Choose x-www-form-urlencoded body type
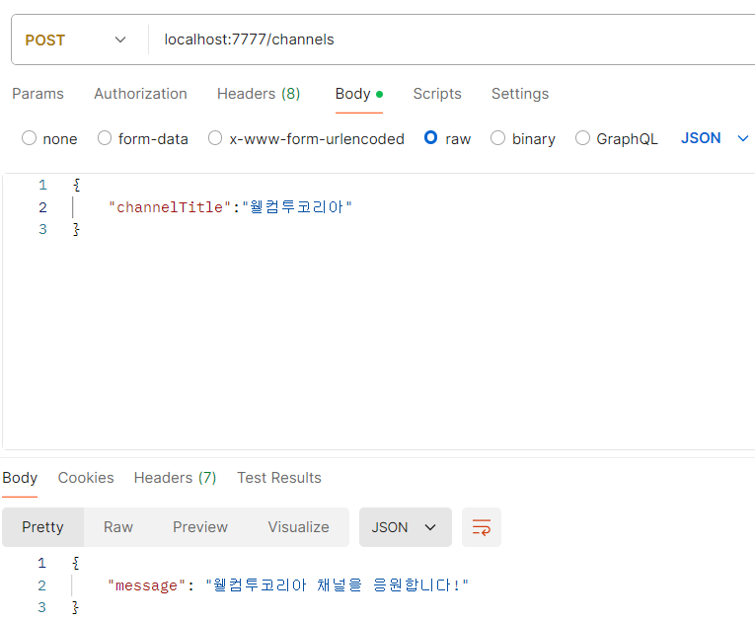This screenshot has height=622, width=755. tap(215, 138)
